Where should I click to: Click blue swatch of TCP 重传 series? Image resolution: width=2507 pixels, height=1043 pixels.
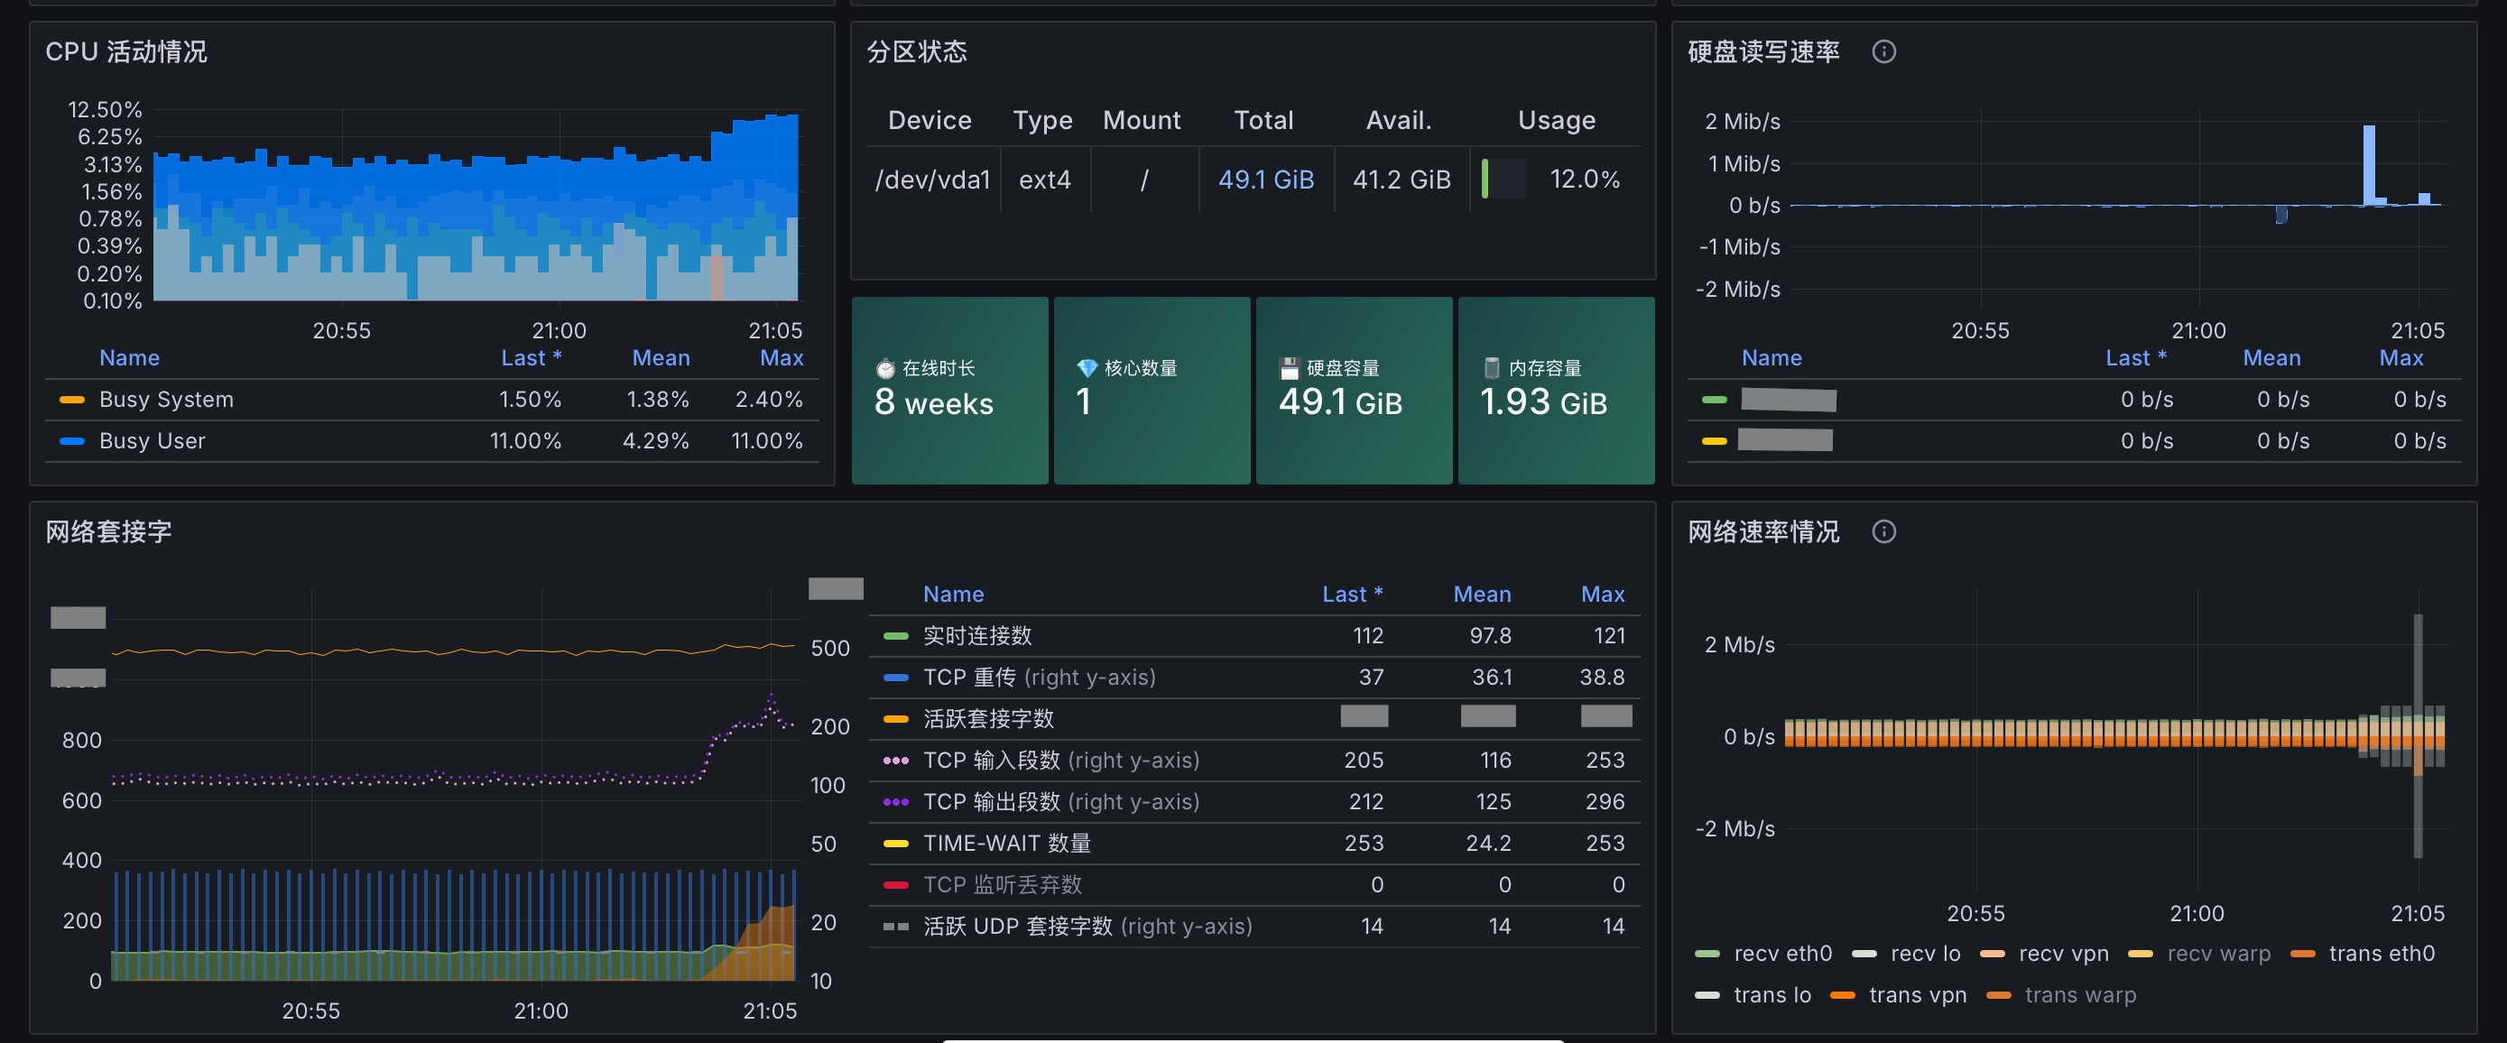click(895, 678)
